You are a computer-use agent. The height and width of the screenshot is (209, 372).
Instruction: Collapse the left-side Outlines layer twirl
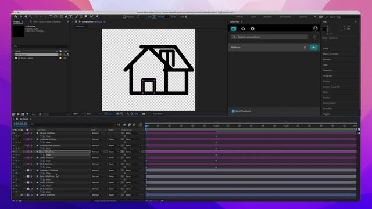[x=26, y=133]
